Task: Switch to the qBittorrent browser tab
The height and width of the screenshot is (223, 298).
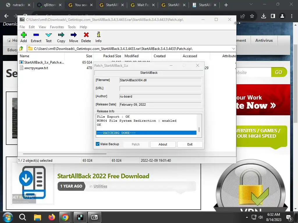Action: 49,5
